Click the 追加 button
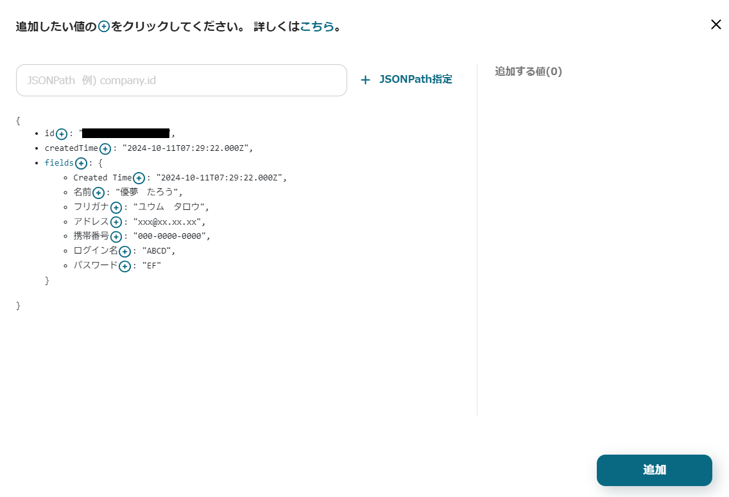The height and width of the screenshot is (497, 729). [654, 470]
